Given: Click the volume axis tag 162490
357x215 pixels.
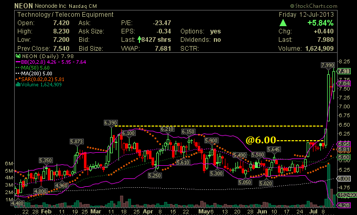Looking at the screenshot, I should click(347, 195).
